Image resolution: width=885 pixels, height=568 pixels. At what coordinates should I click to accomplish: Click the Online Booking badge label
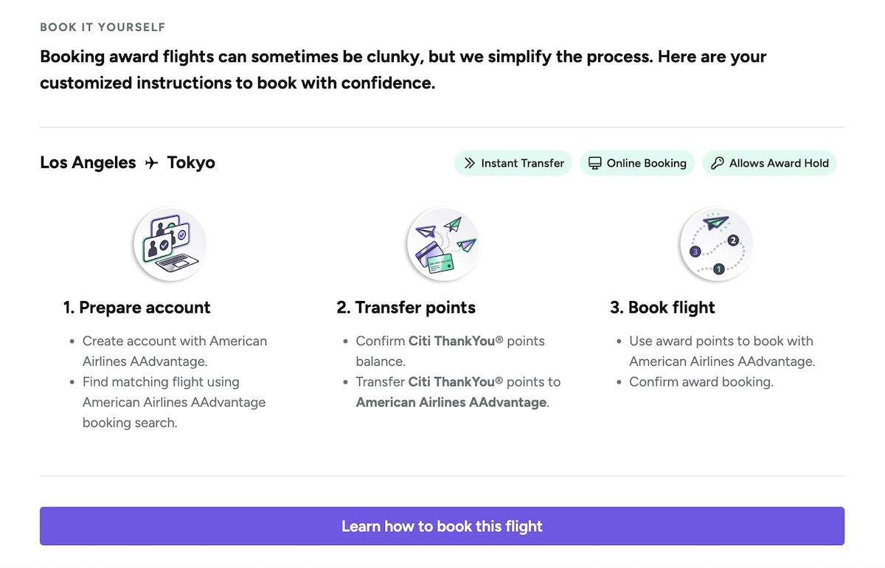(x=646, y=163)
